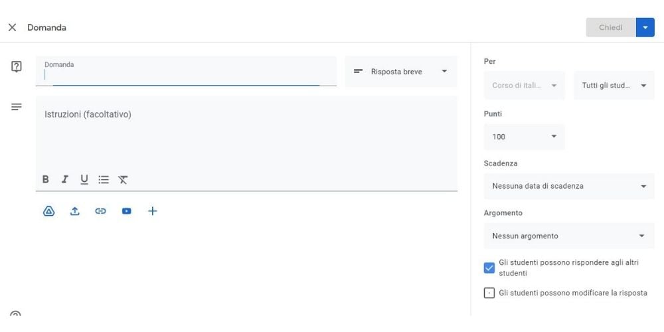The width and height of the screenshot is (664, 332).
Task: Expand the Nessun argomento dropdown
Action: (x=569, y=236)
